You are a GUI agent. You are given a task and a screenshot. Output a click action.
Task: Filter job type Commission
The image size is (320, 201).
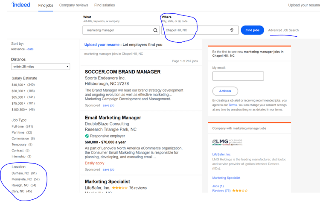coord(23,138)
